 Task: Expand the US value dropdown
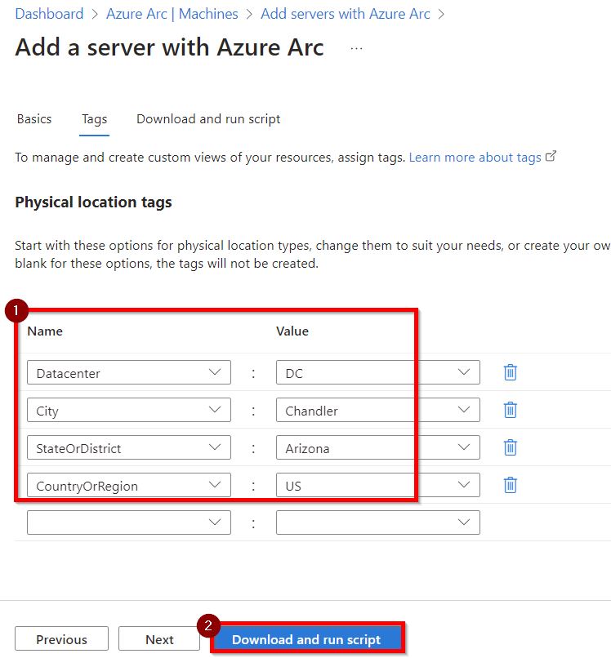coord(378,485)
